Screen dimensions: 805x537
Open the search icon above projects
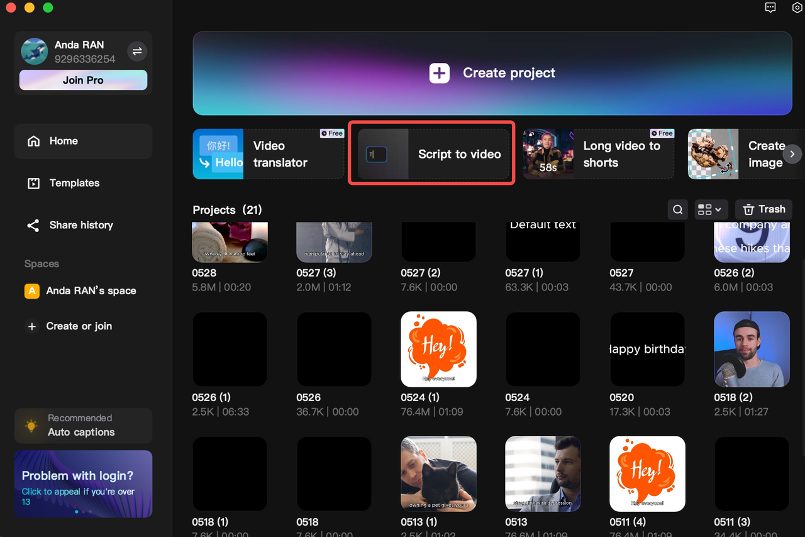(x=677, y=209)
